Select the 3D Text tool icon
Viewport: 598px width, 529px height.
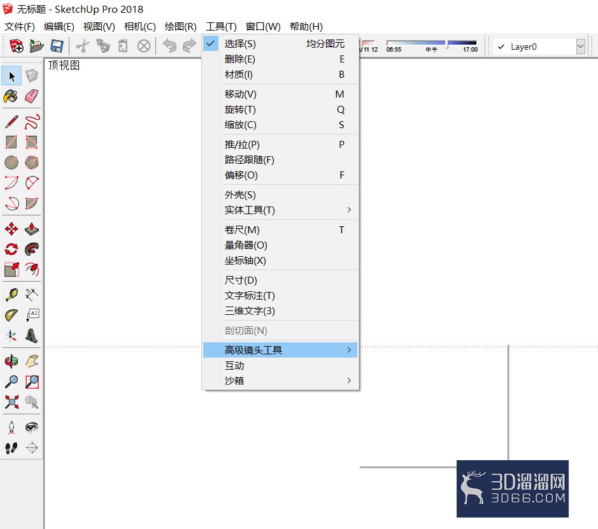tap(32, 335)
